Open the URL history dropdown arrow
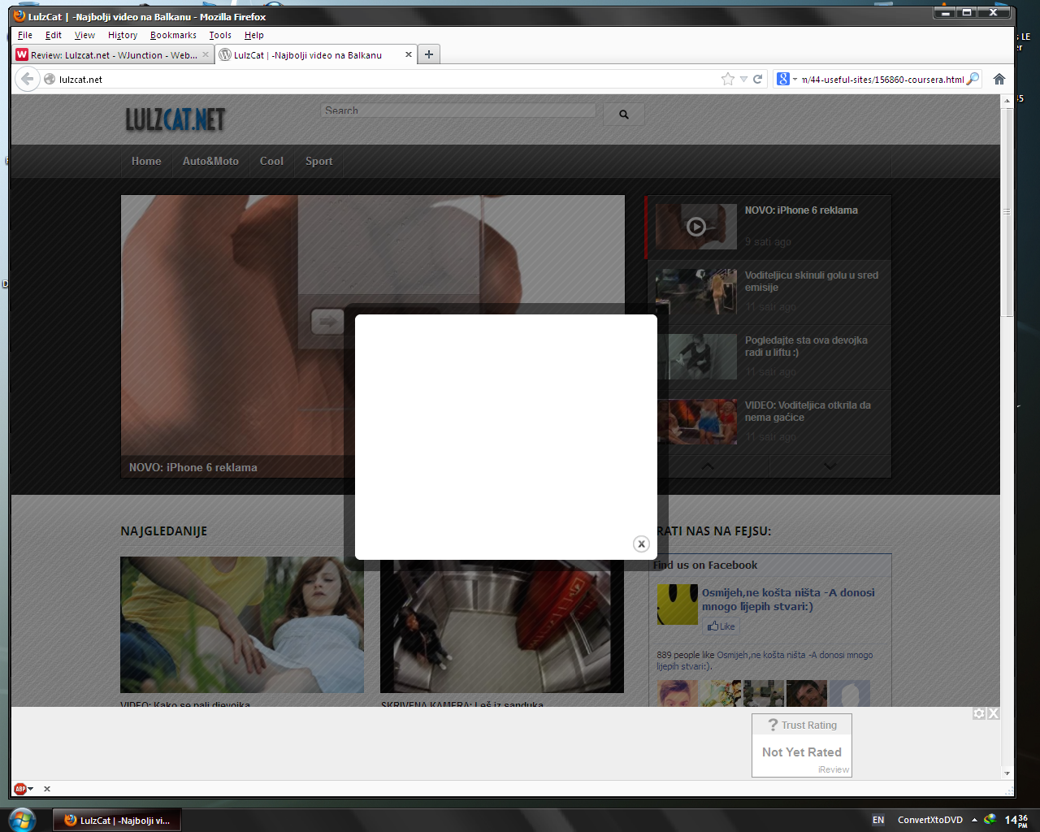The image size is (1040, 832). coord(743,79)
